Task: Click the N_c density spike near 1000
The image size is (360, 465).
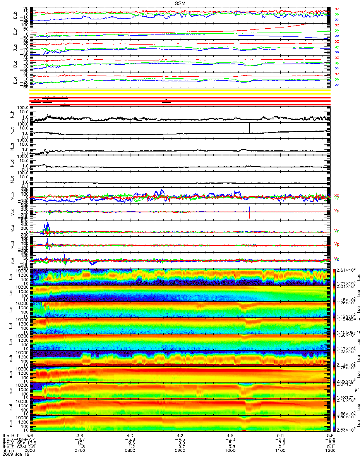Action: [x=250, y=128]
